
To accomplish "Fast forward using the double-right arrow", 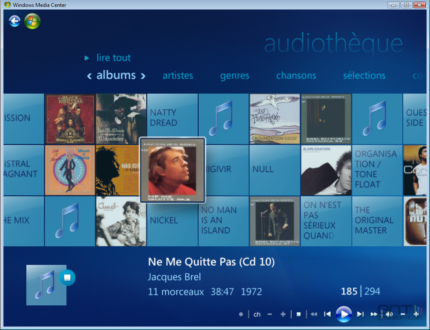I will [374, 314].
